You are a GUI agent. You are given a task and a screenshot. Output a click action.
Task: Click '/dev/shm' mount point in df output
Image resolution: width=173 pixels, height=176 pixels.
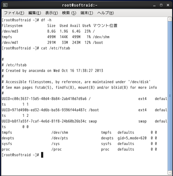101,37
